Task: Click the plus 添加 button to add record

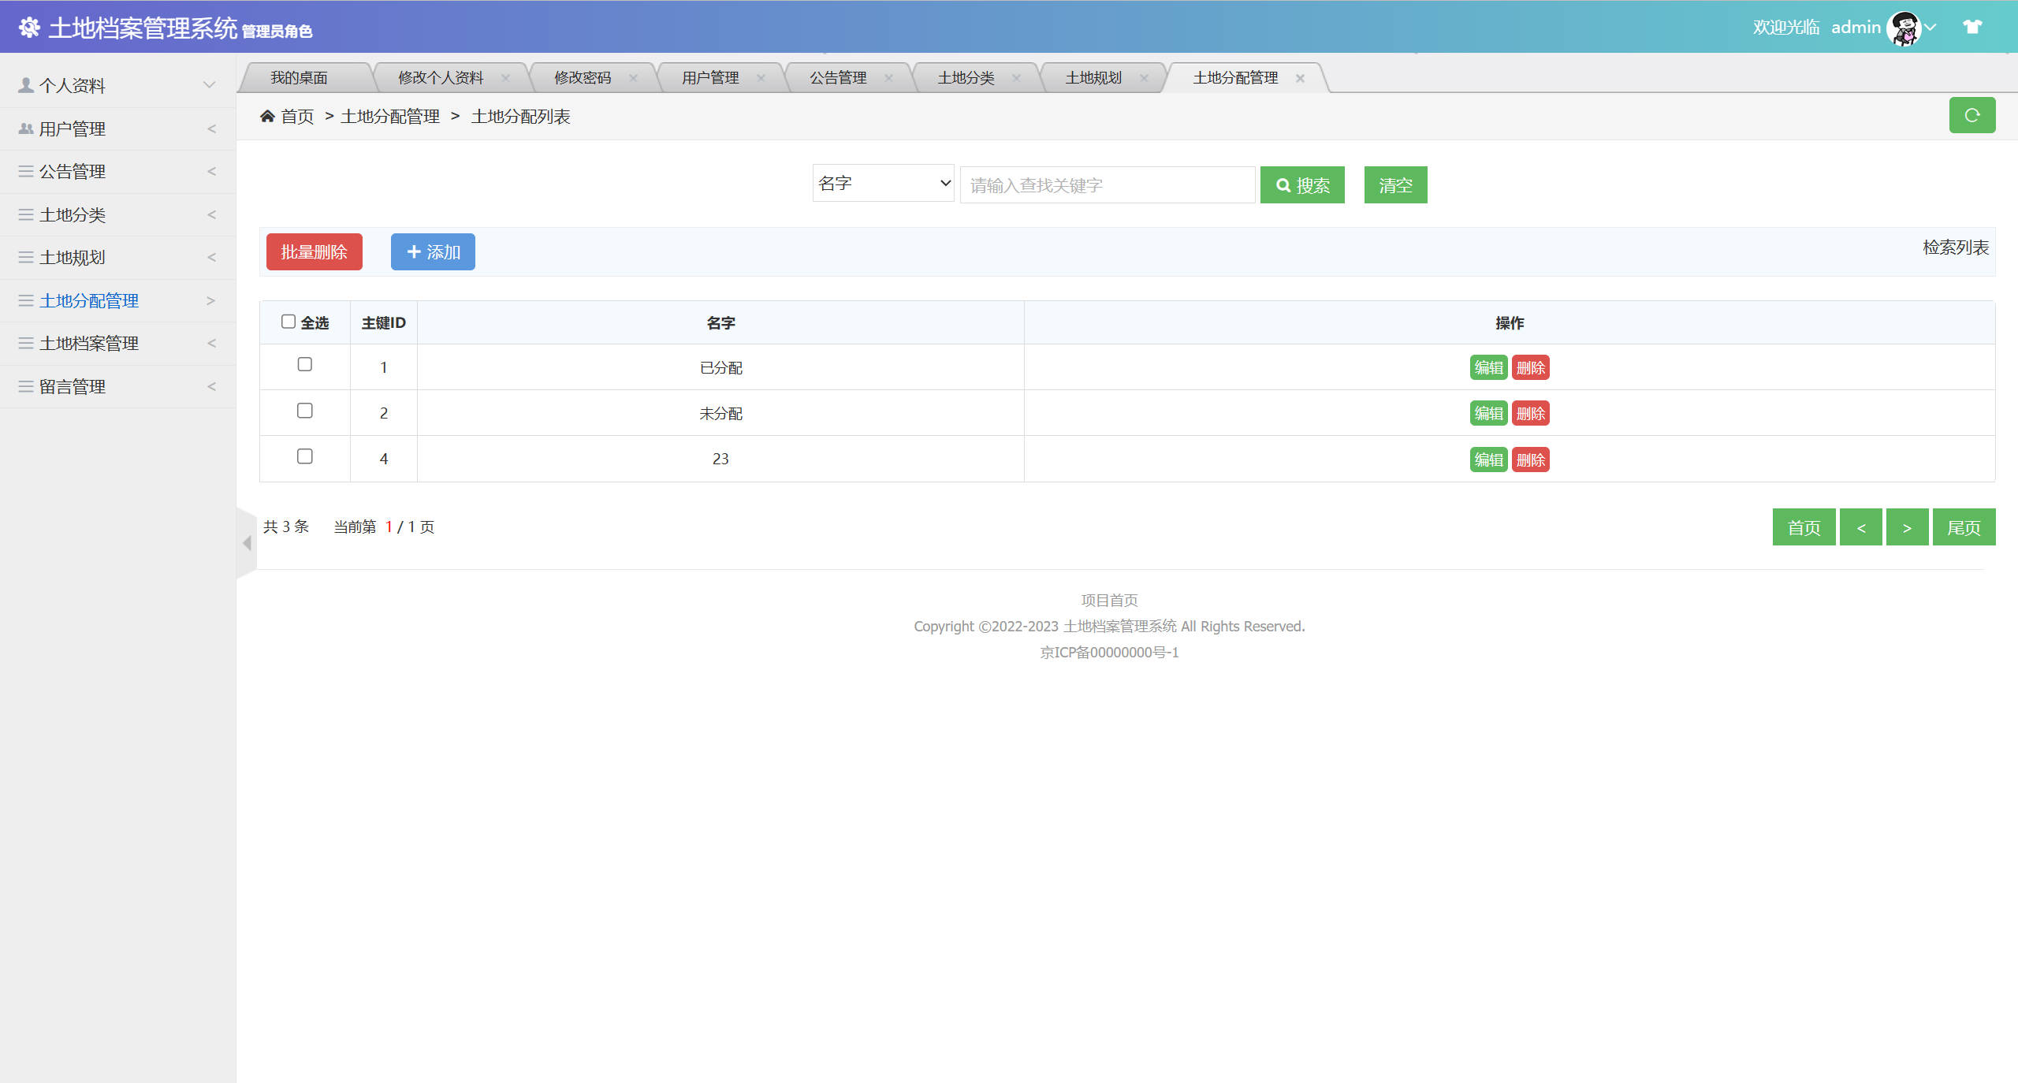Action: point(432,251)
